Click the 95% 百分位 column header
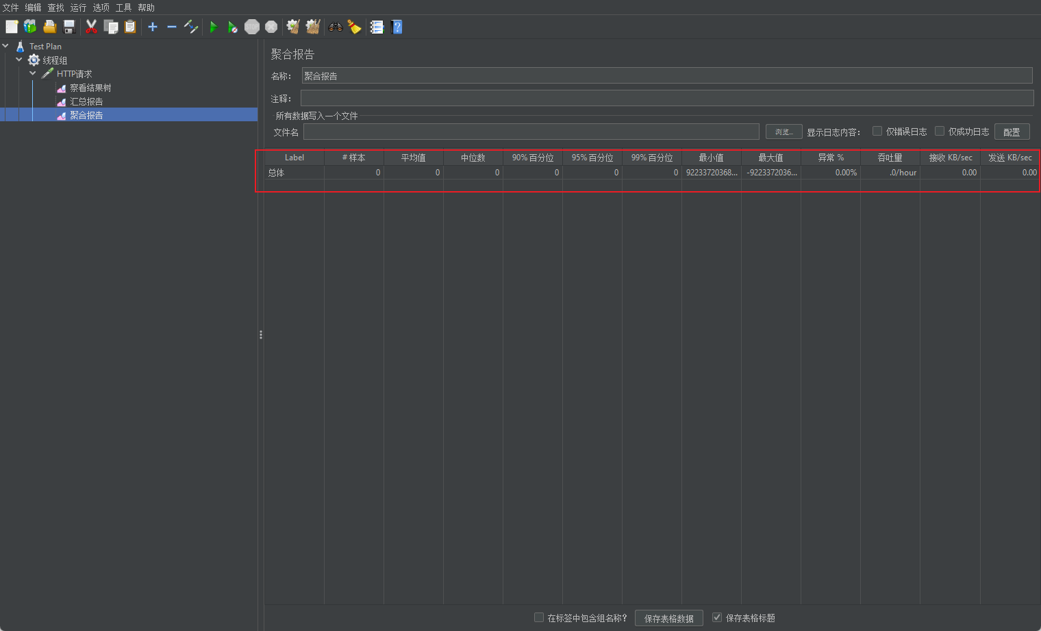This screenshot has height=631, width=1041. (x=592, y=158)
